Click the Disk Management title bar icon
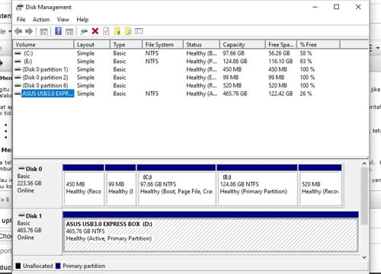This screenshot has width=381, height=274. coord(20,7)
